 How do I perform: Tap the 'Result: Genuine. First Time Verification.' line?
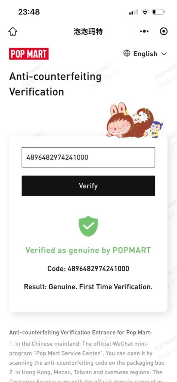pyautogui.click(x=88, y=287)
